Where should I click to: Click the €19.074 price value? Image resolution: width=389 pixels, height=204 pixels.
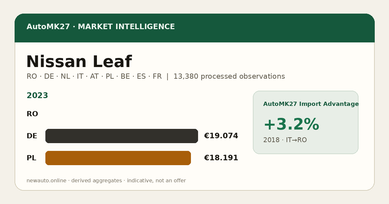221,136
